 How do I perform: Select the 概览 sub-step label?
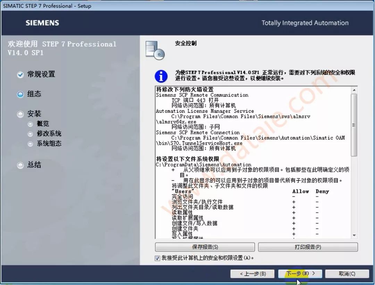(x=43, y=124)
